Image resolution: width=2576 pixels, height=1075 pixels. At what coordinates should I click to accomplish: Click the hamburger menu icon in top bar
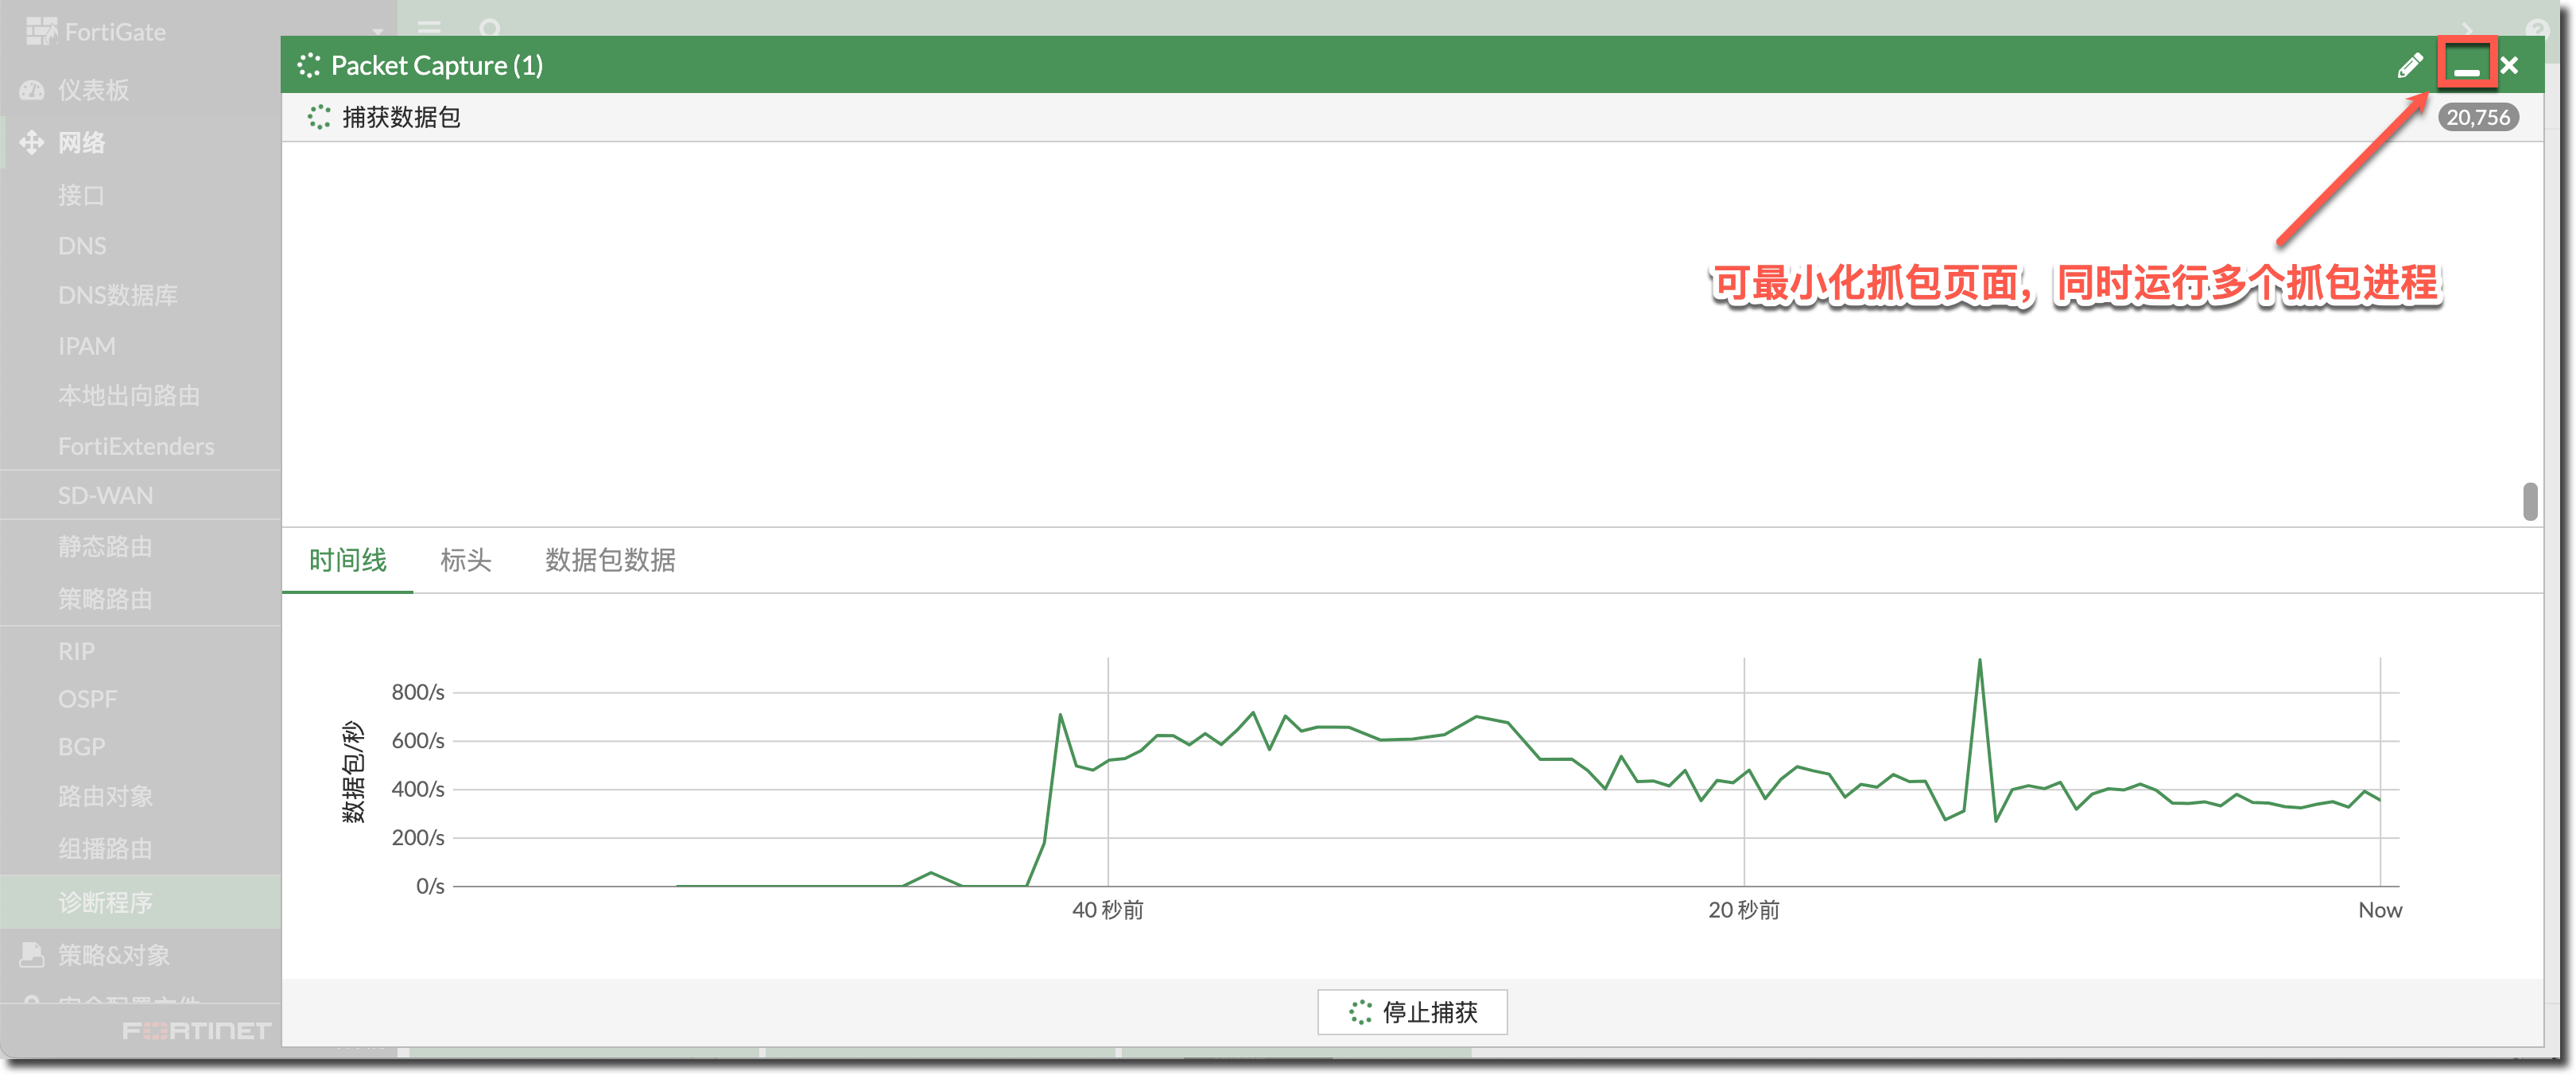[x=429, y=27]
